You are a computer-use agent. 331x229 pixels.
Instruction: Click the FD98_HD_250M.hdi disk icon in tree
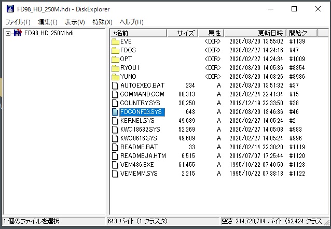pyautogui.click(x=18, y=33)
